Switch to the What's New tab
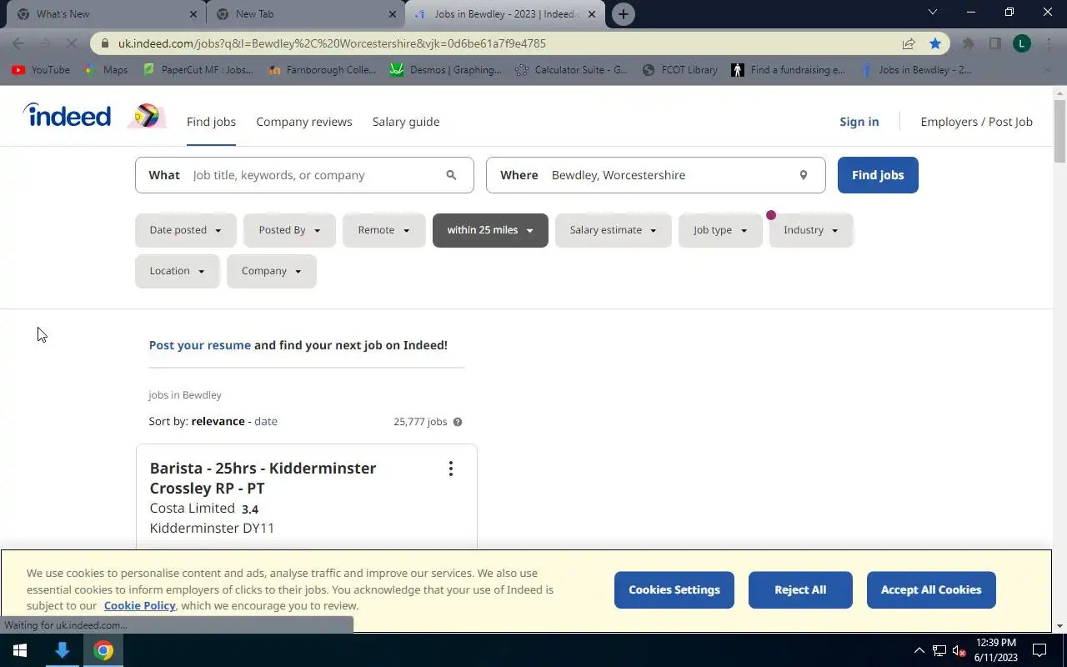1067x667 pixels. (x=104, y=14)
